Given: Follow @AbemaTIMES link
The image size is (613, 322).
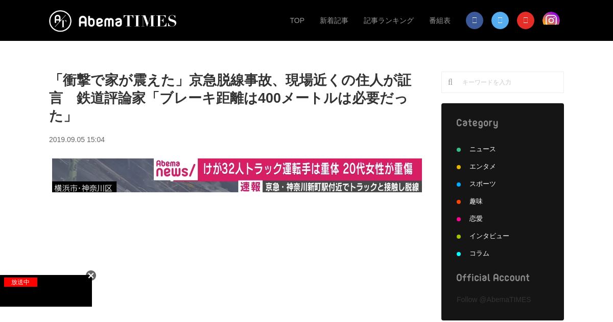Looking at the screenshot, I should (493, 300).
